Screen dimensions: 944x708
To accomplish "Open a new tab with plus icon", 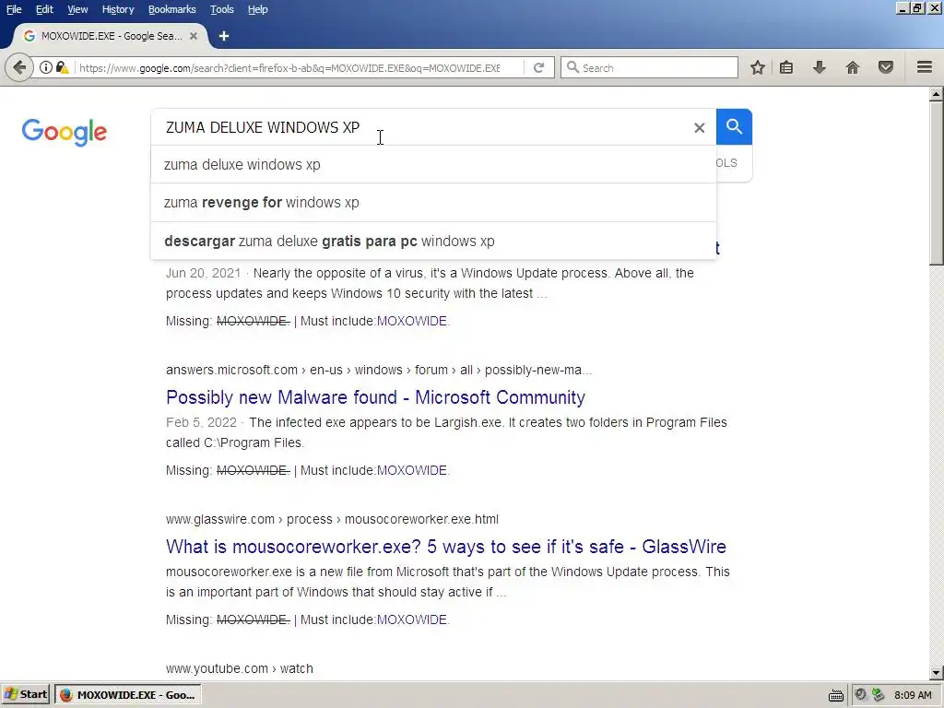I will (x=224, y=36).
